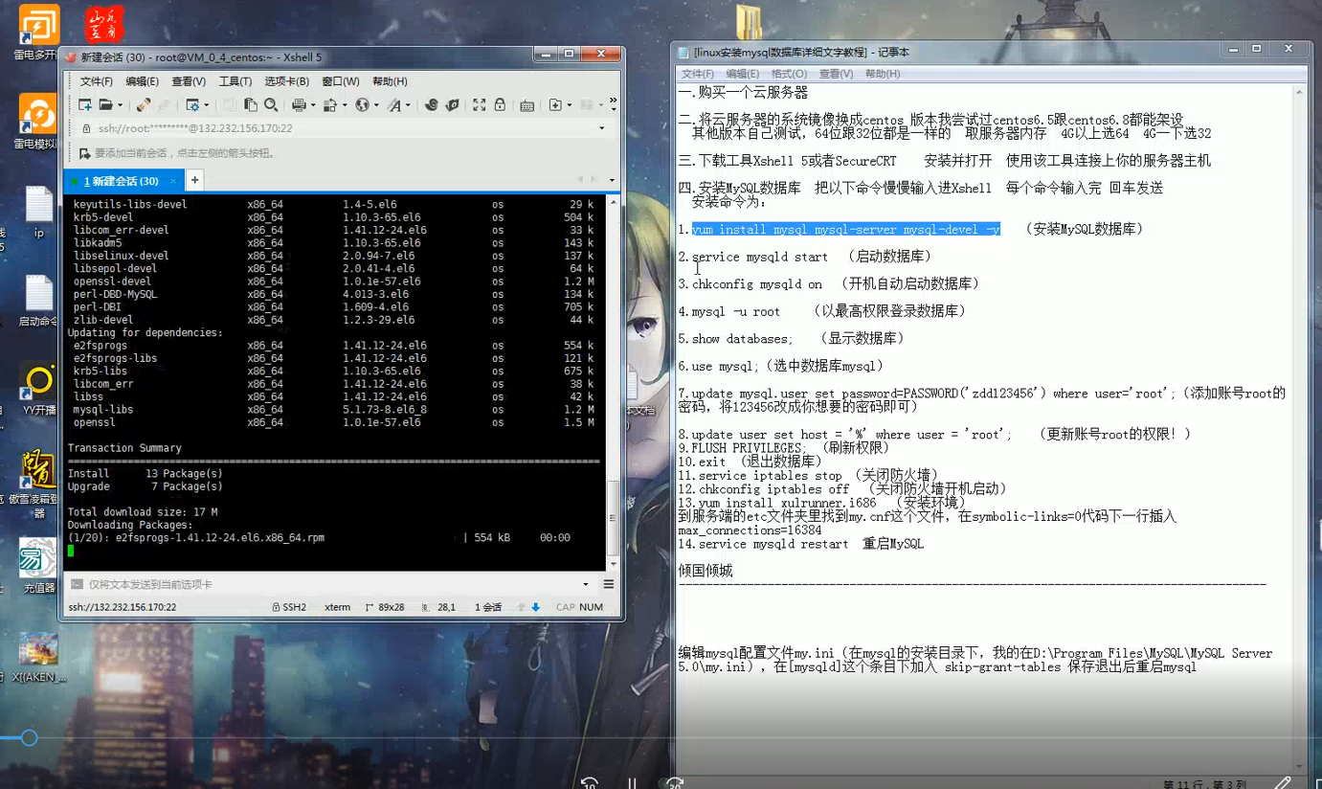Screen dimensions: 1322x789
Task: Open the 格式(O) menu in Notepad
Action: [789, 74]
